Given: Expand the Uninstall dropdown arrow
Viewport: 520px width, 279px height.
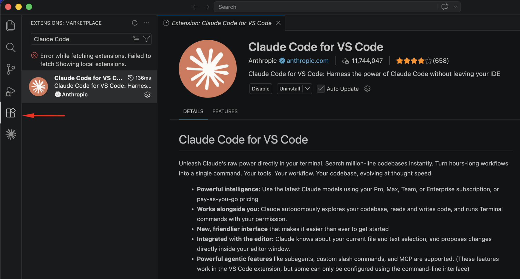Looking at the screenshot, I should pos(307,89).
